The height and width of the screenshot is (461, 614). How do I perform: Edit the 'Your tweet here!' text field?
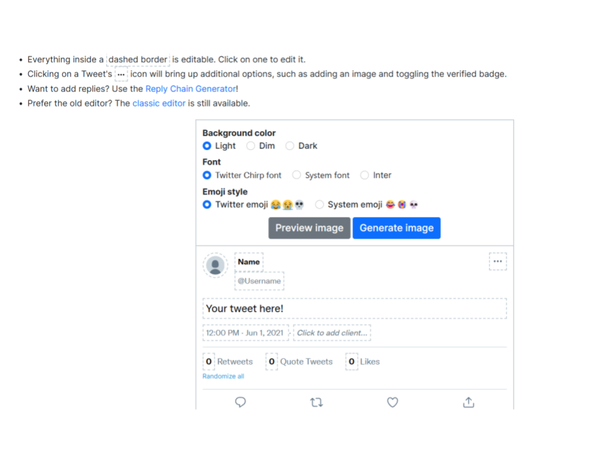pos(354,309)
